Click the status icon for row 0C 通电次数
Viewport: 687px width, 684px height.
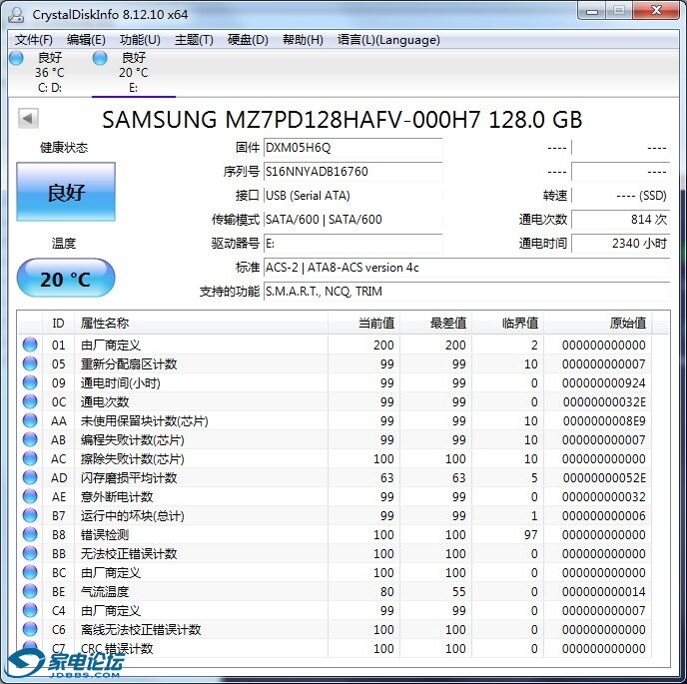click(x=30, y=401)
